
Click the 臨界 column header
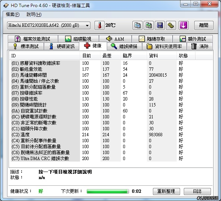134,56
